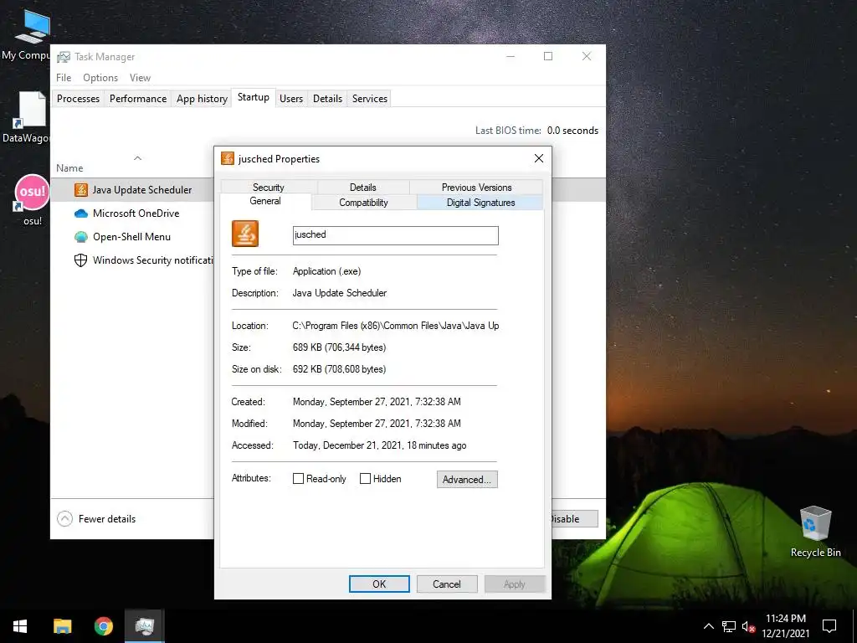Switch to the Performance tab
Screen dimensions: 857x643
138,99
